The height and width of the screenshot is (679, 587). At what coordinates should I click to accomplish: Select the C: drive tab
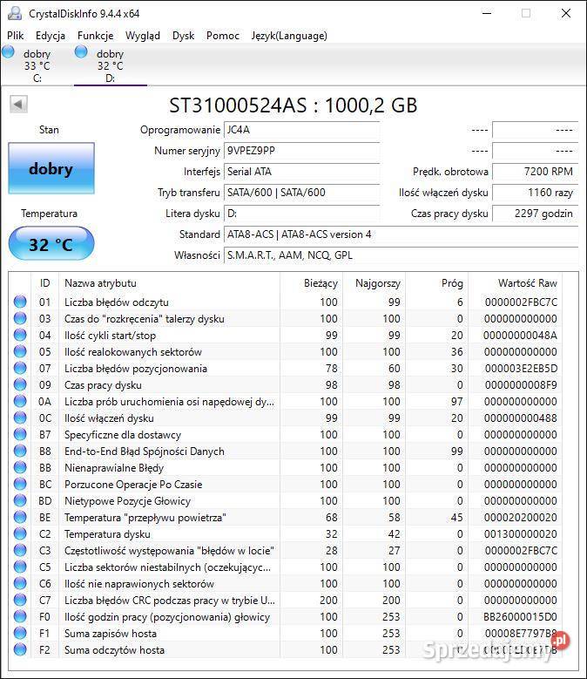[37, 66]
